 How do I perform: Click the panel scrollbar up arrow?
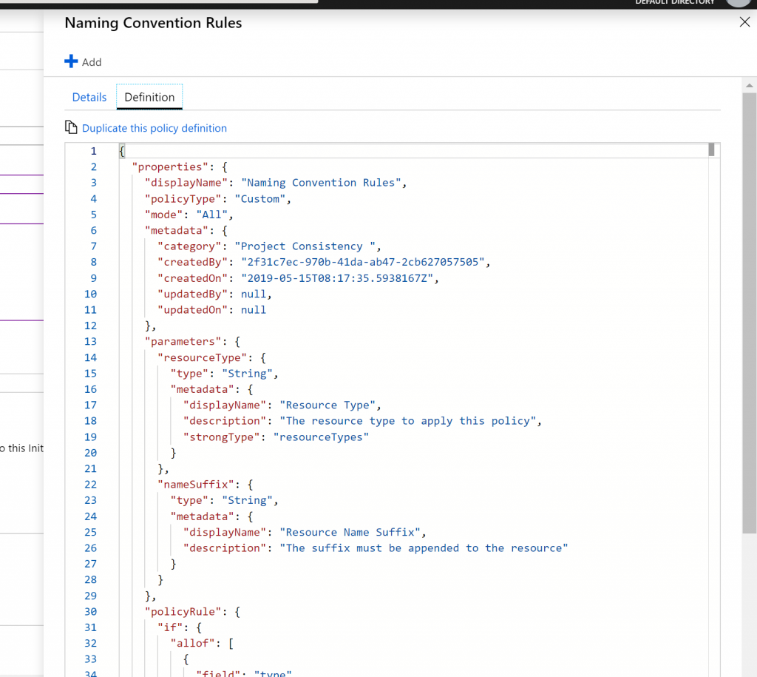pyautogui.click(x=750, y=86)
